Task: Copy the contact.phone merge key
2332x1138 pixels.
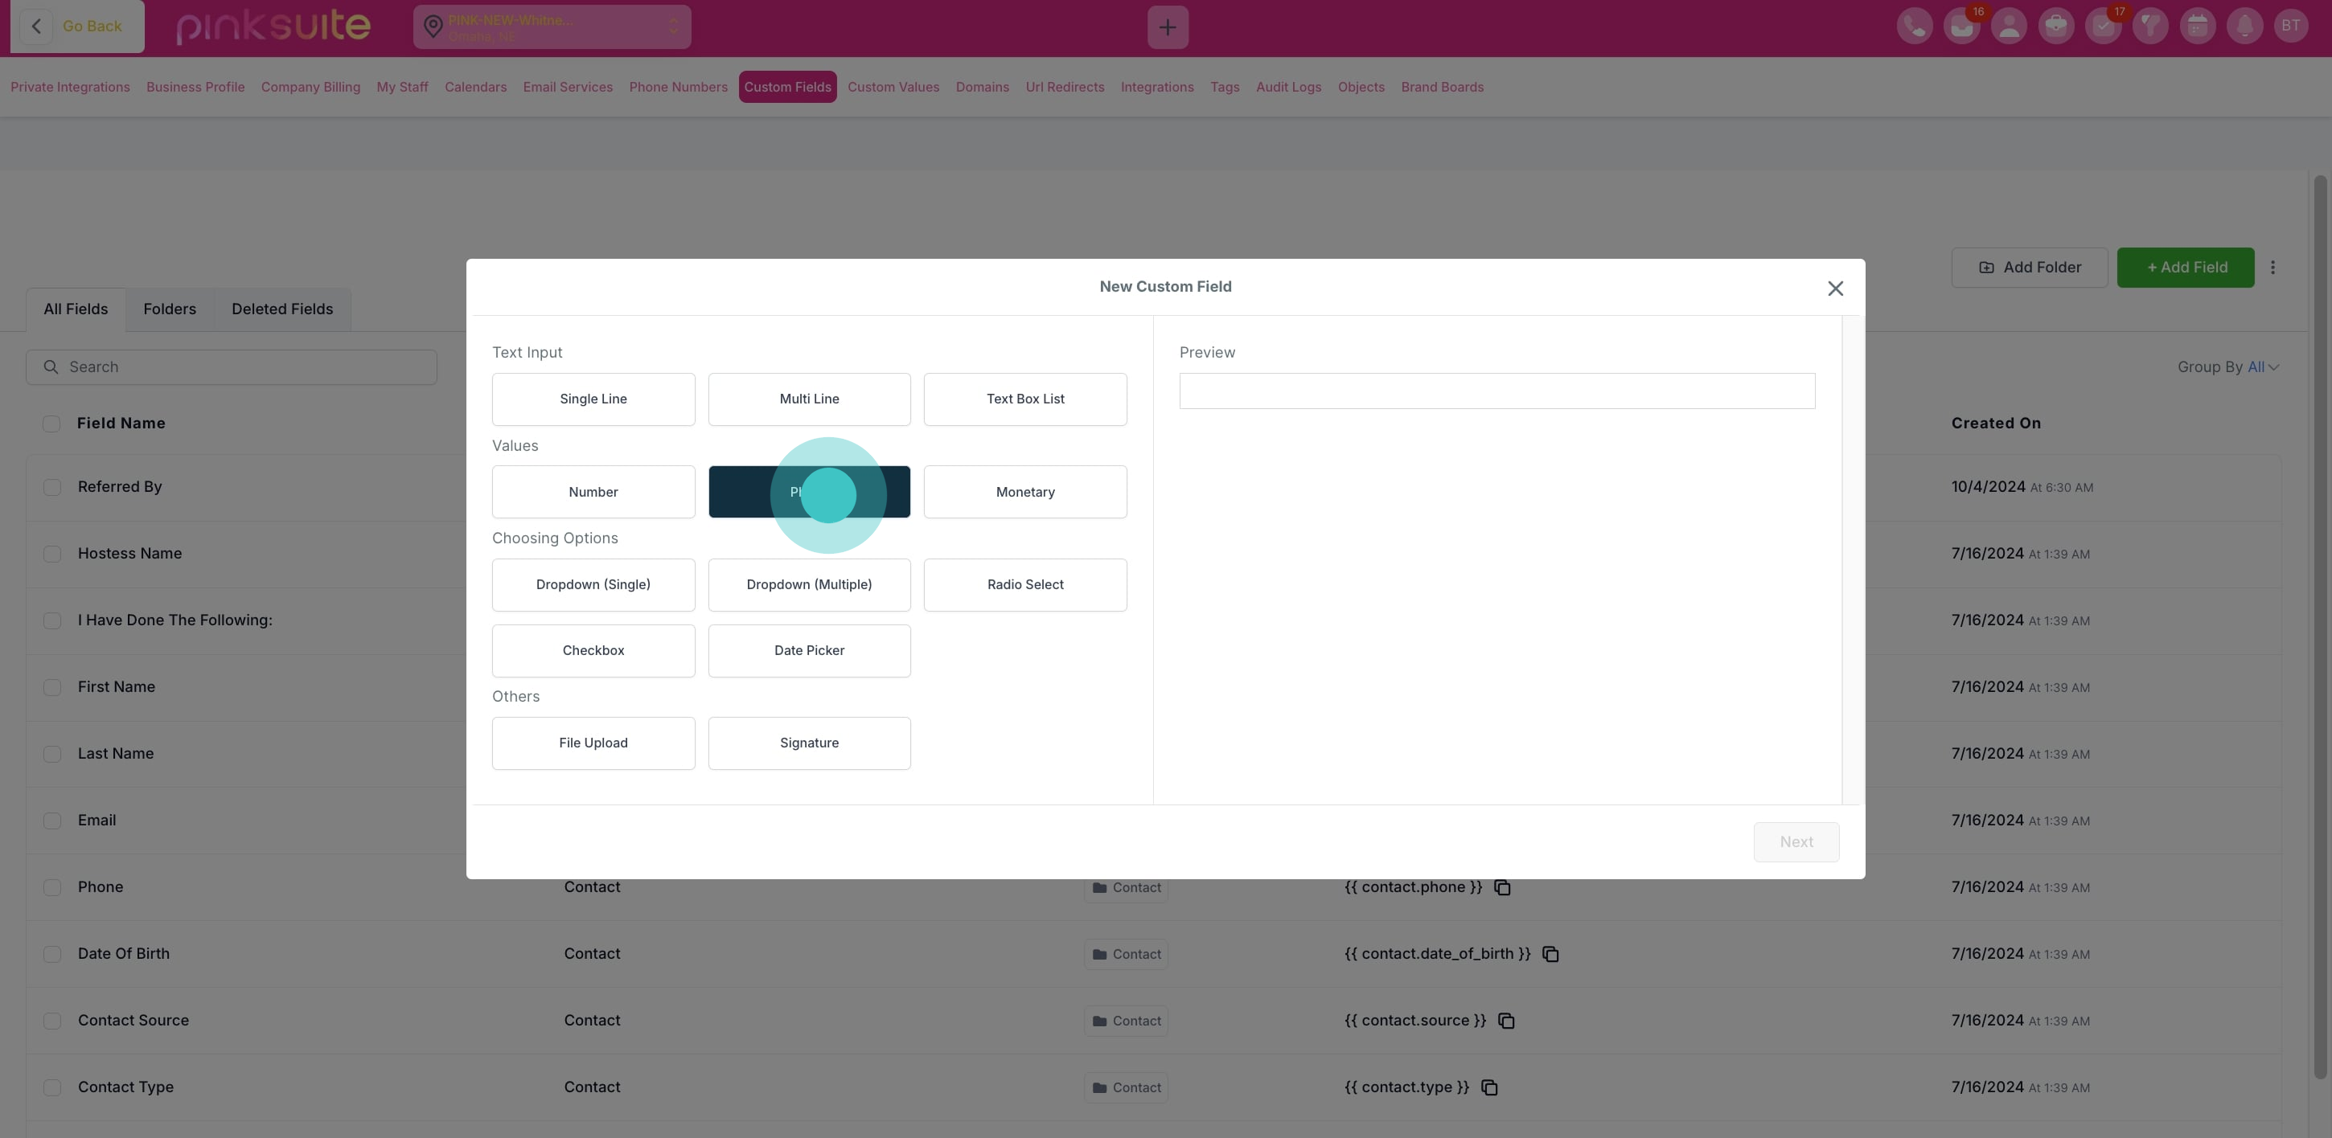Action: point(1502,887)
